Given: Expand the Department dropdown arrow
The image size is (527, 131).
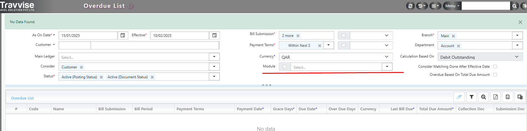Looking at the screenshot, I should click(517, 45).
